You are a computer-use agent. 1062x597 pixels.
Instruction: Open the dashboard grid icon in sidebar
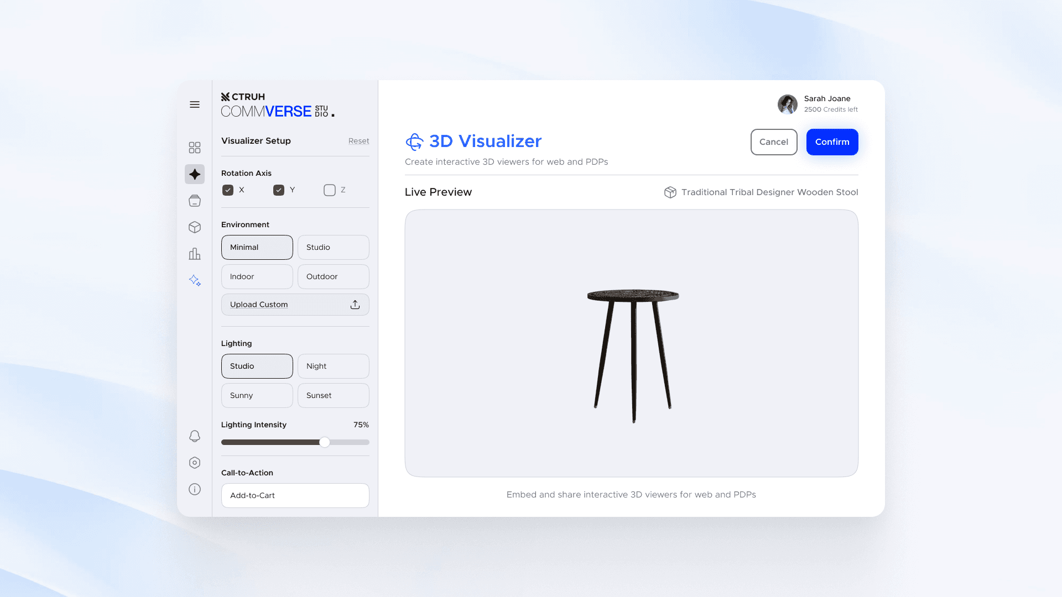pos(195,148)
